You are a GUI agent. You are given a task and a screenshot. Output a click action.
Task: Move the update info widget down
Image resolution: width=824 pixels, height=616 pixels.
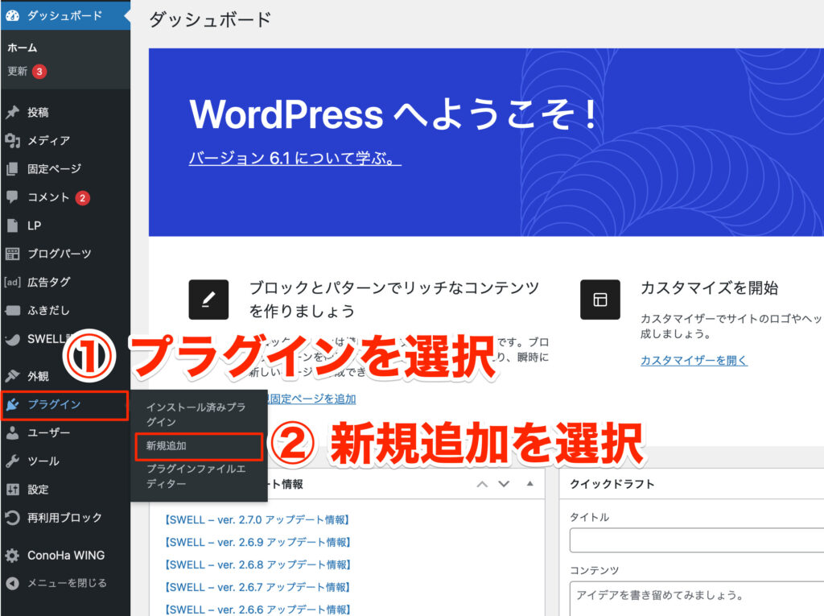pos(504,484)
